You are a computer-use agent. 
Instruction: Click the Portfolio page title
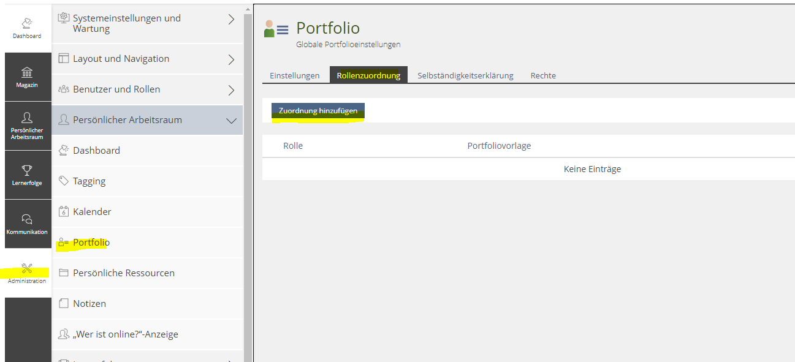pos(328,28)
